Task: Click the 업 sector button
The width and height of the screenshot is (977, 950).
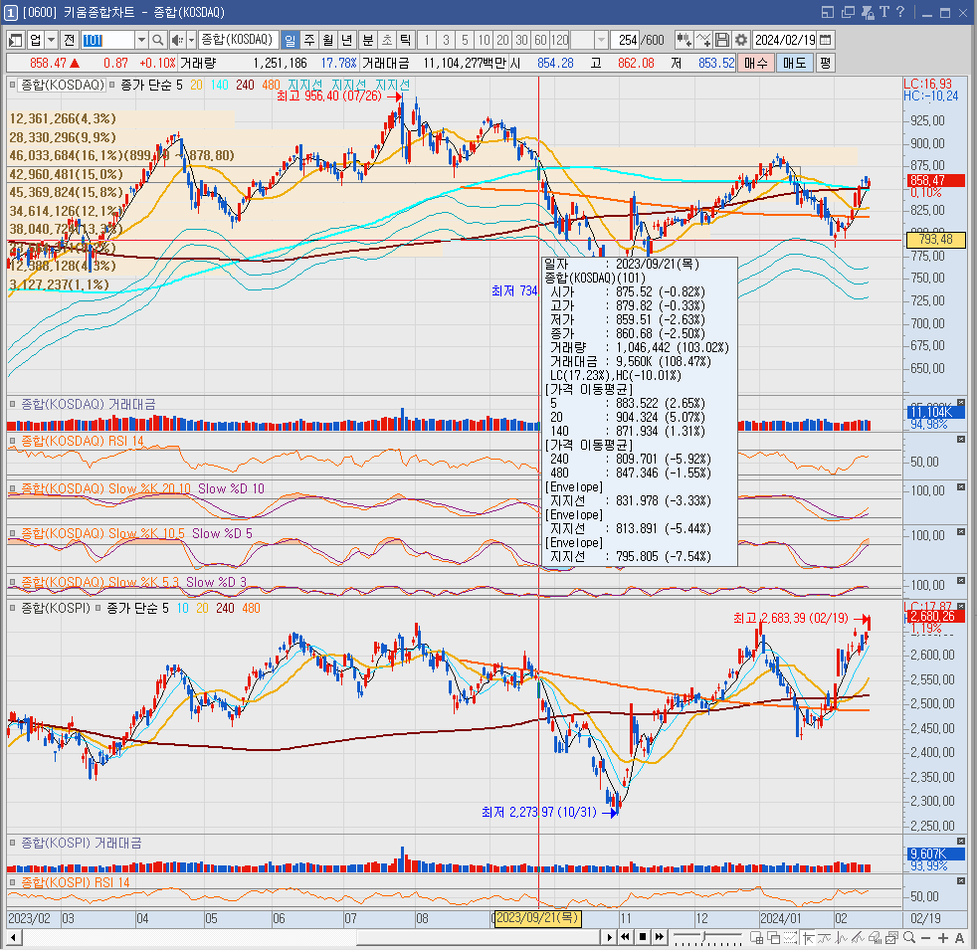Action: click(x=36, y=41)
